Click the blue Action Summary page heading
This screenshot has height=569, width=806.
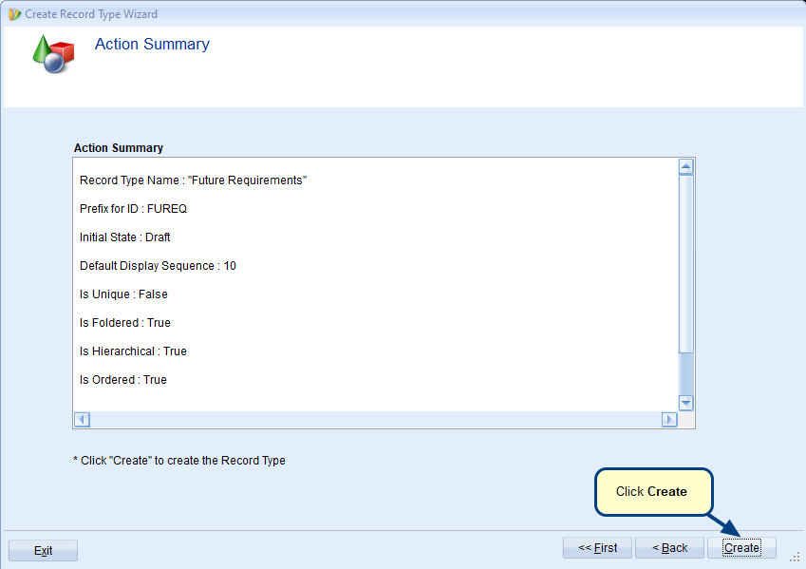[x=152, y=45]
